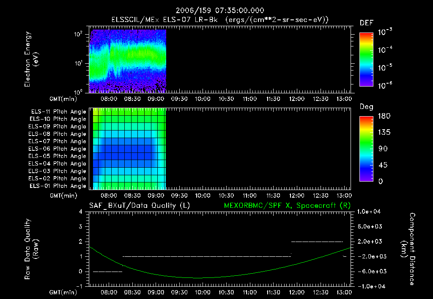Click the 1.0e+04 right axis value
This screenshot has width=433, height=299.
pyautogui.click(x=369, y=212)
